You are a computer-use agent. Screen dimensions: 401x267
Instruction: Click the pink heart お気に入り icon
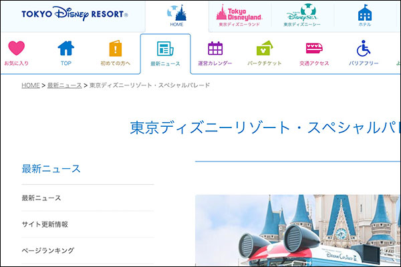coord(15,49)
